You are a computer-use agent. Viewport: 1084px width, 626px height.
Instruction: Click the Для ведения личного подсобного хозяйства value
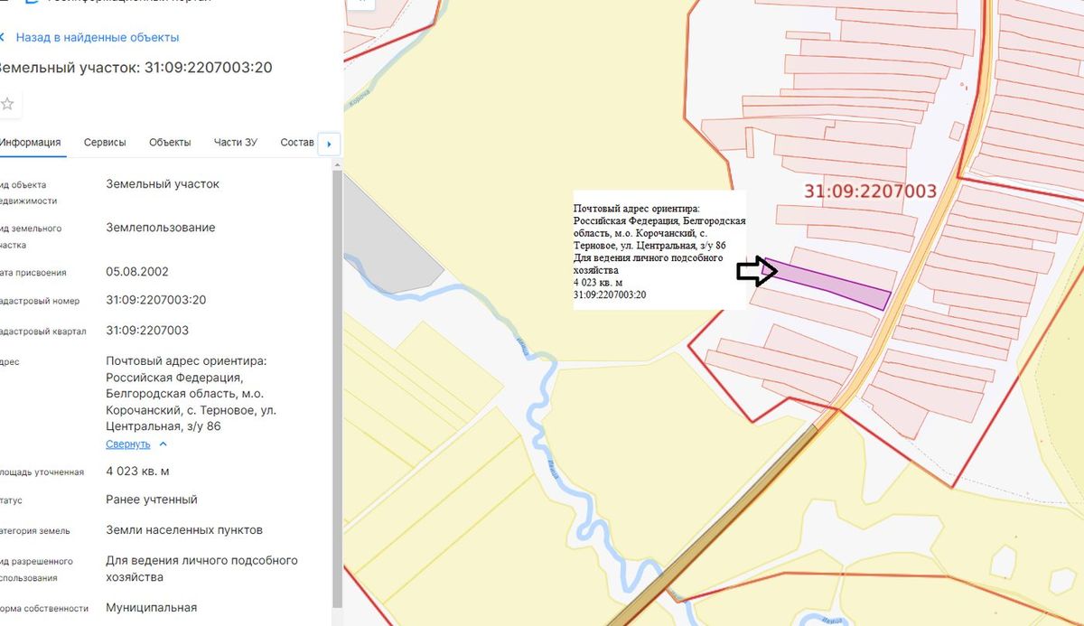[x=201, y=568]
